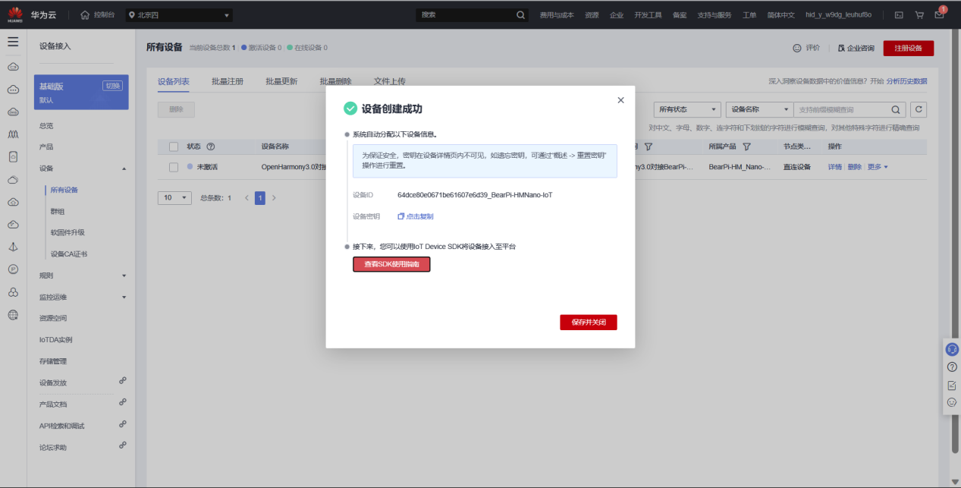Viewport: 961px width, 488px height.
Task: Click the floating customer service headset icon
Action: pyautogui.click(x=952, y=349)
